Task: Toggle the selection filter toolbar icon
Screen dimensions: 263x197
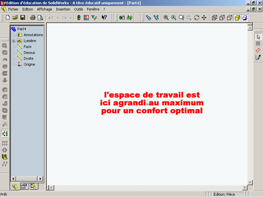Action: (94, 17)
